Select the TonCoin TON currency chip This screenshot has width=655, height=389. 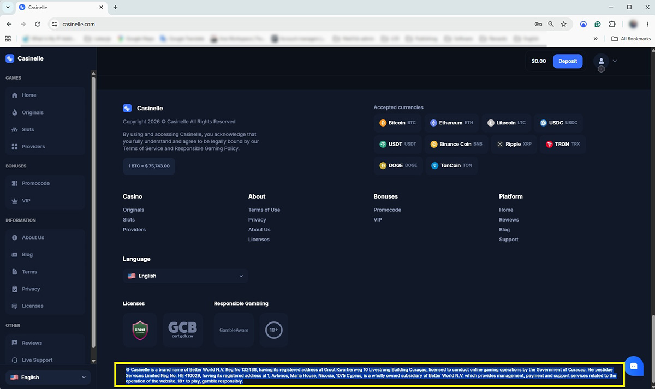452,165
